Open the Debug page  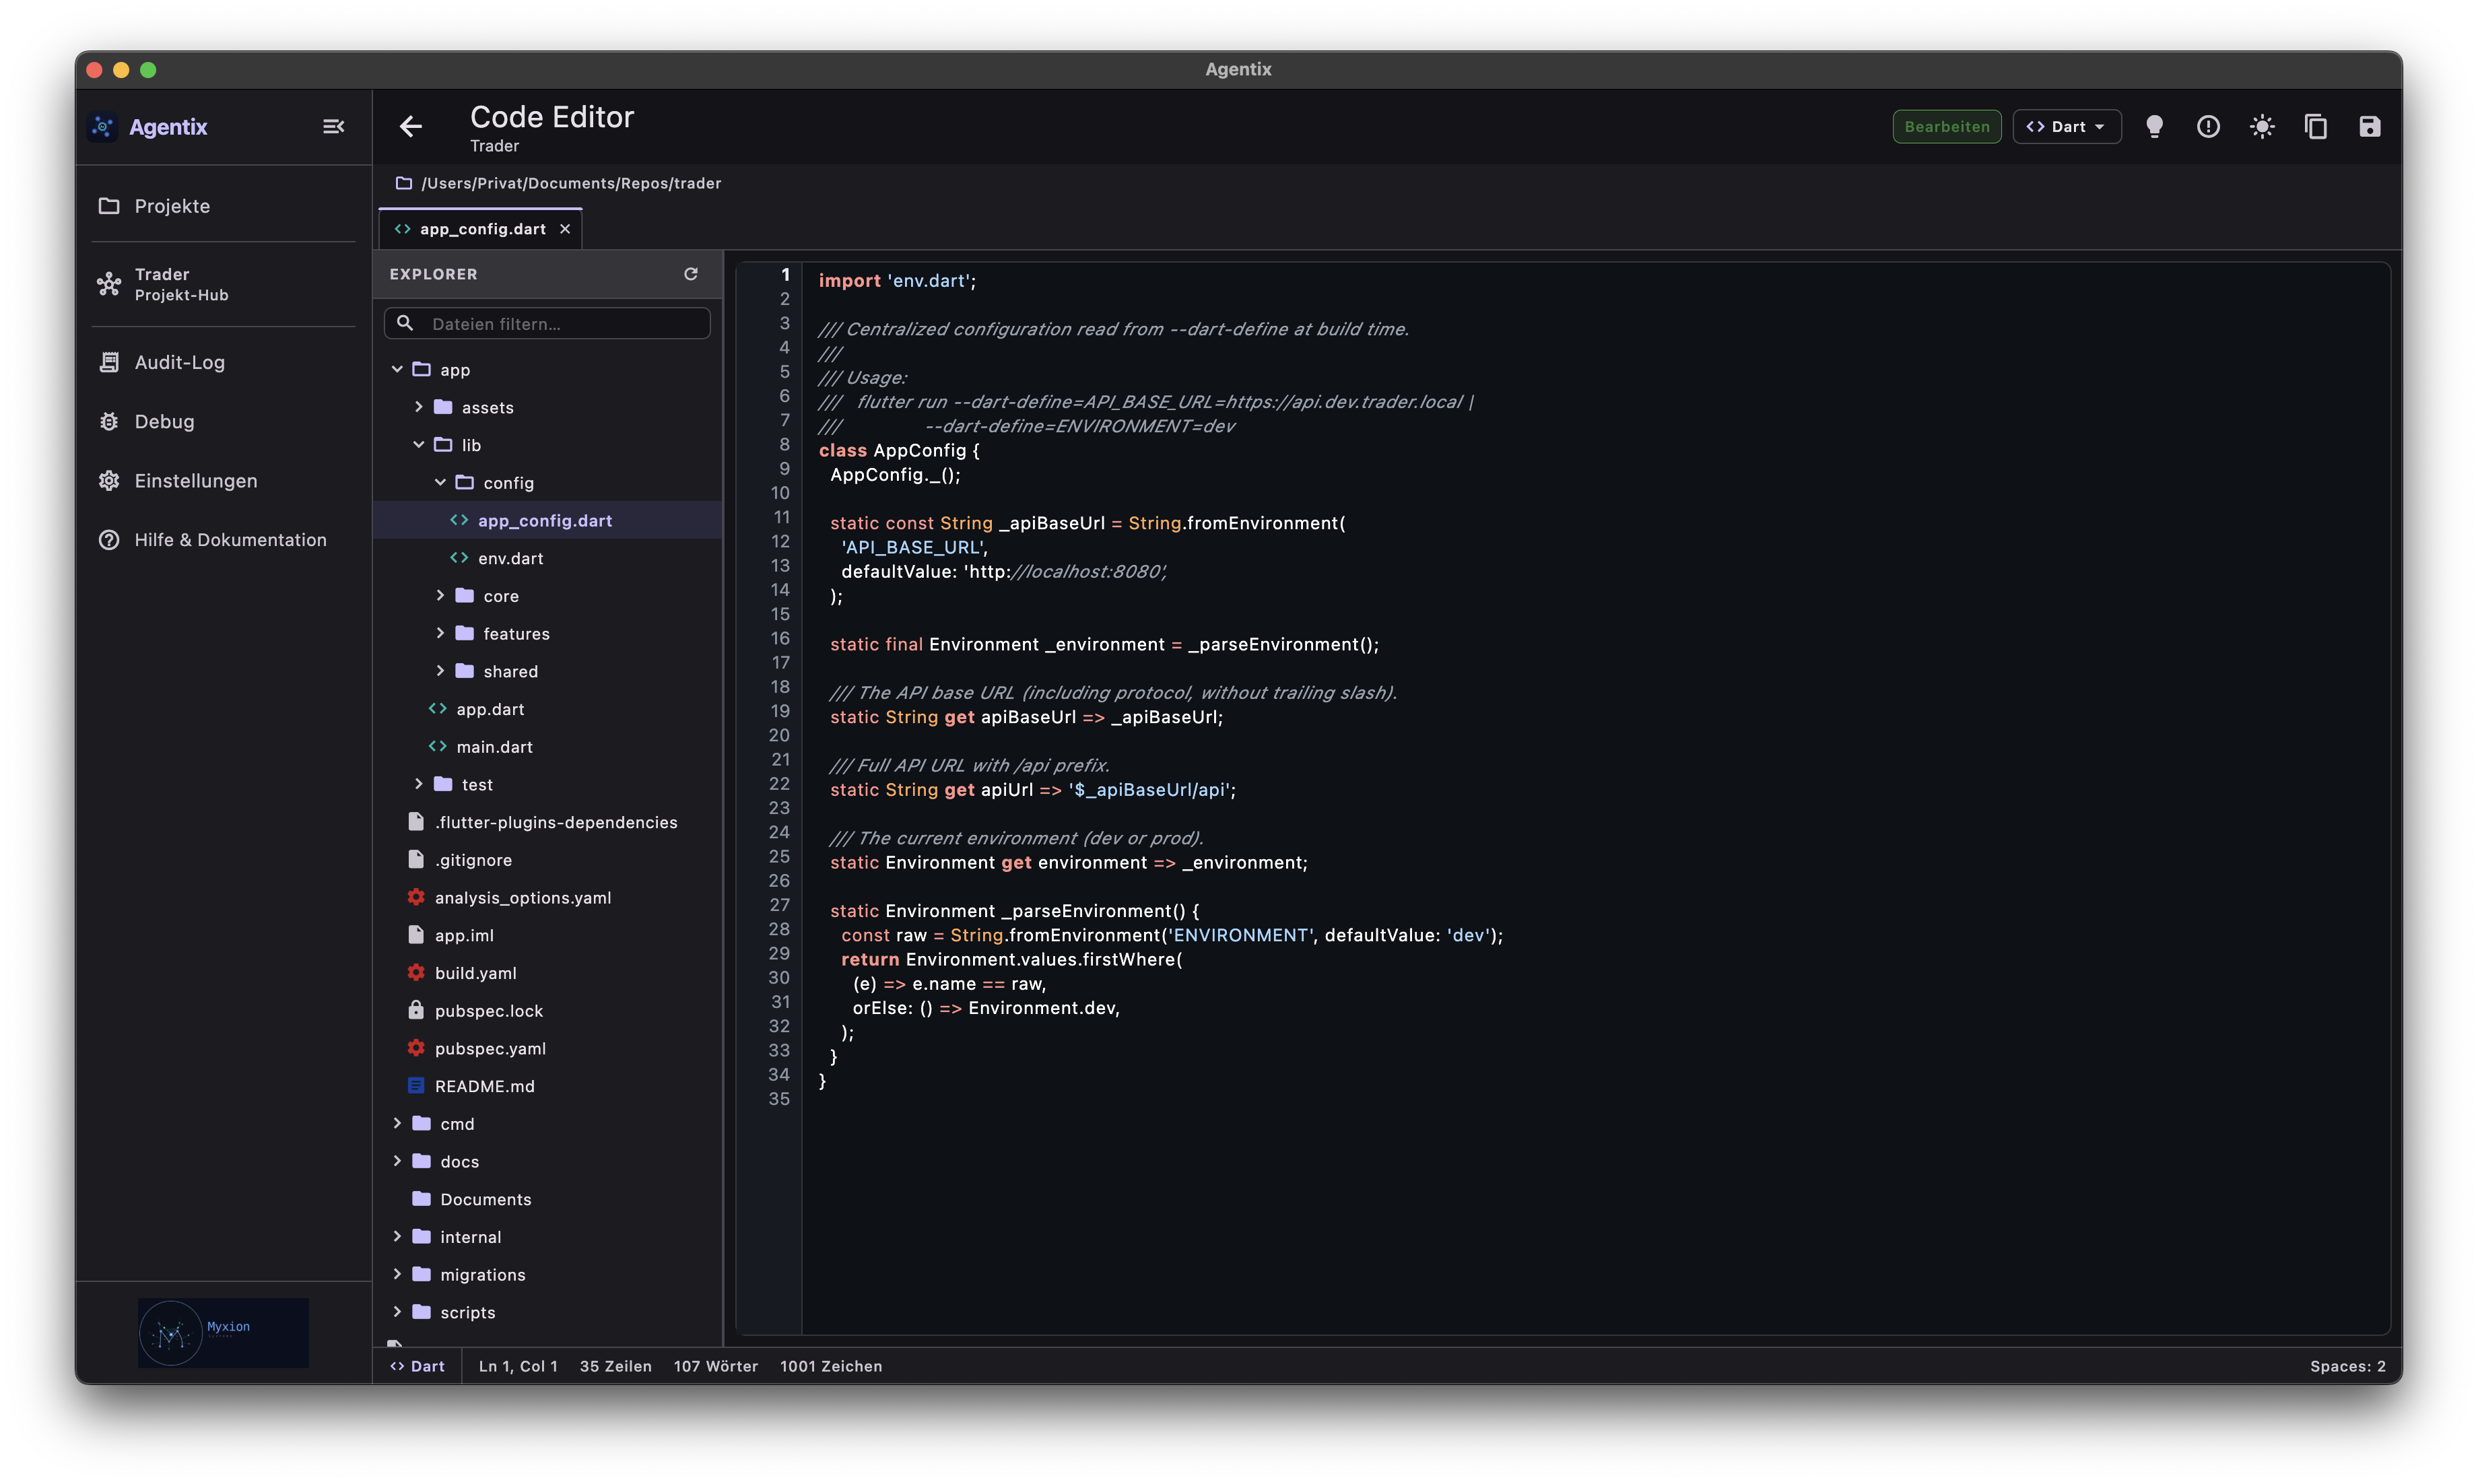tap(223, 421)
